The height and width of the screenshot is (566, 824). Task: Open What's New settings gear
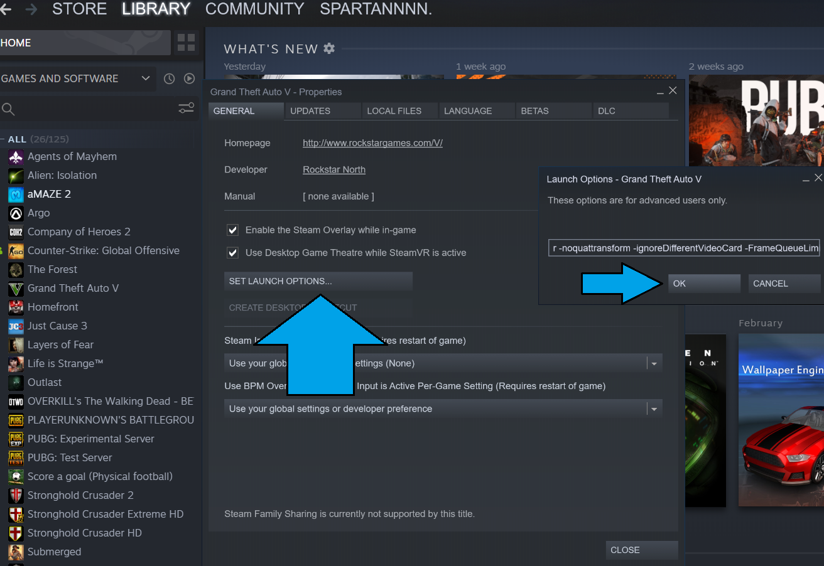[329, 48]
